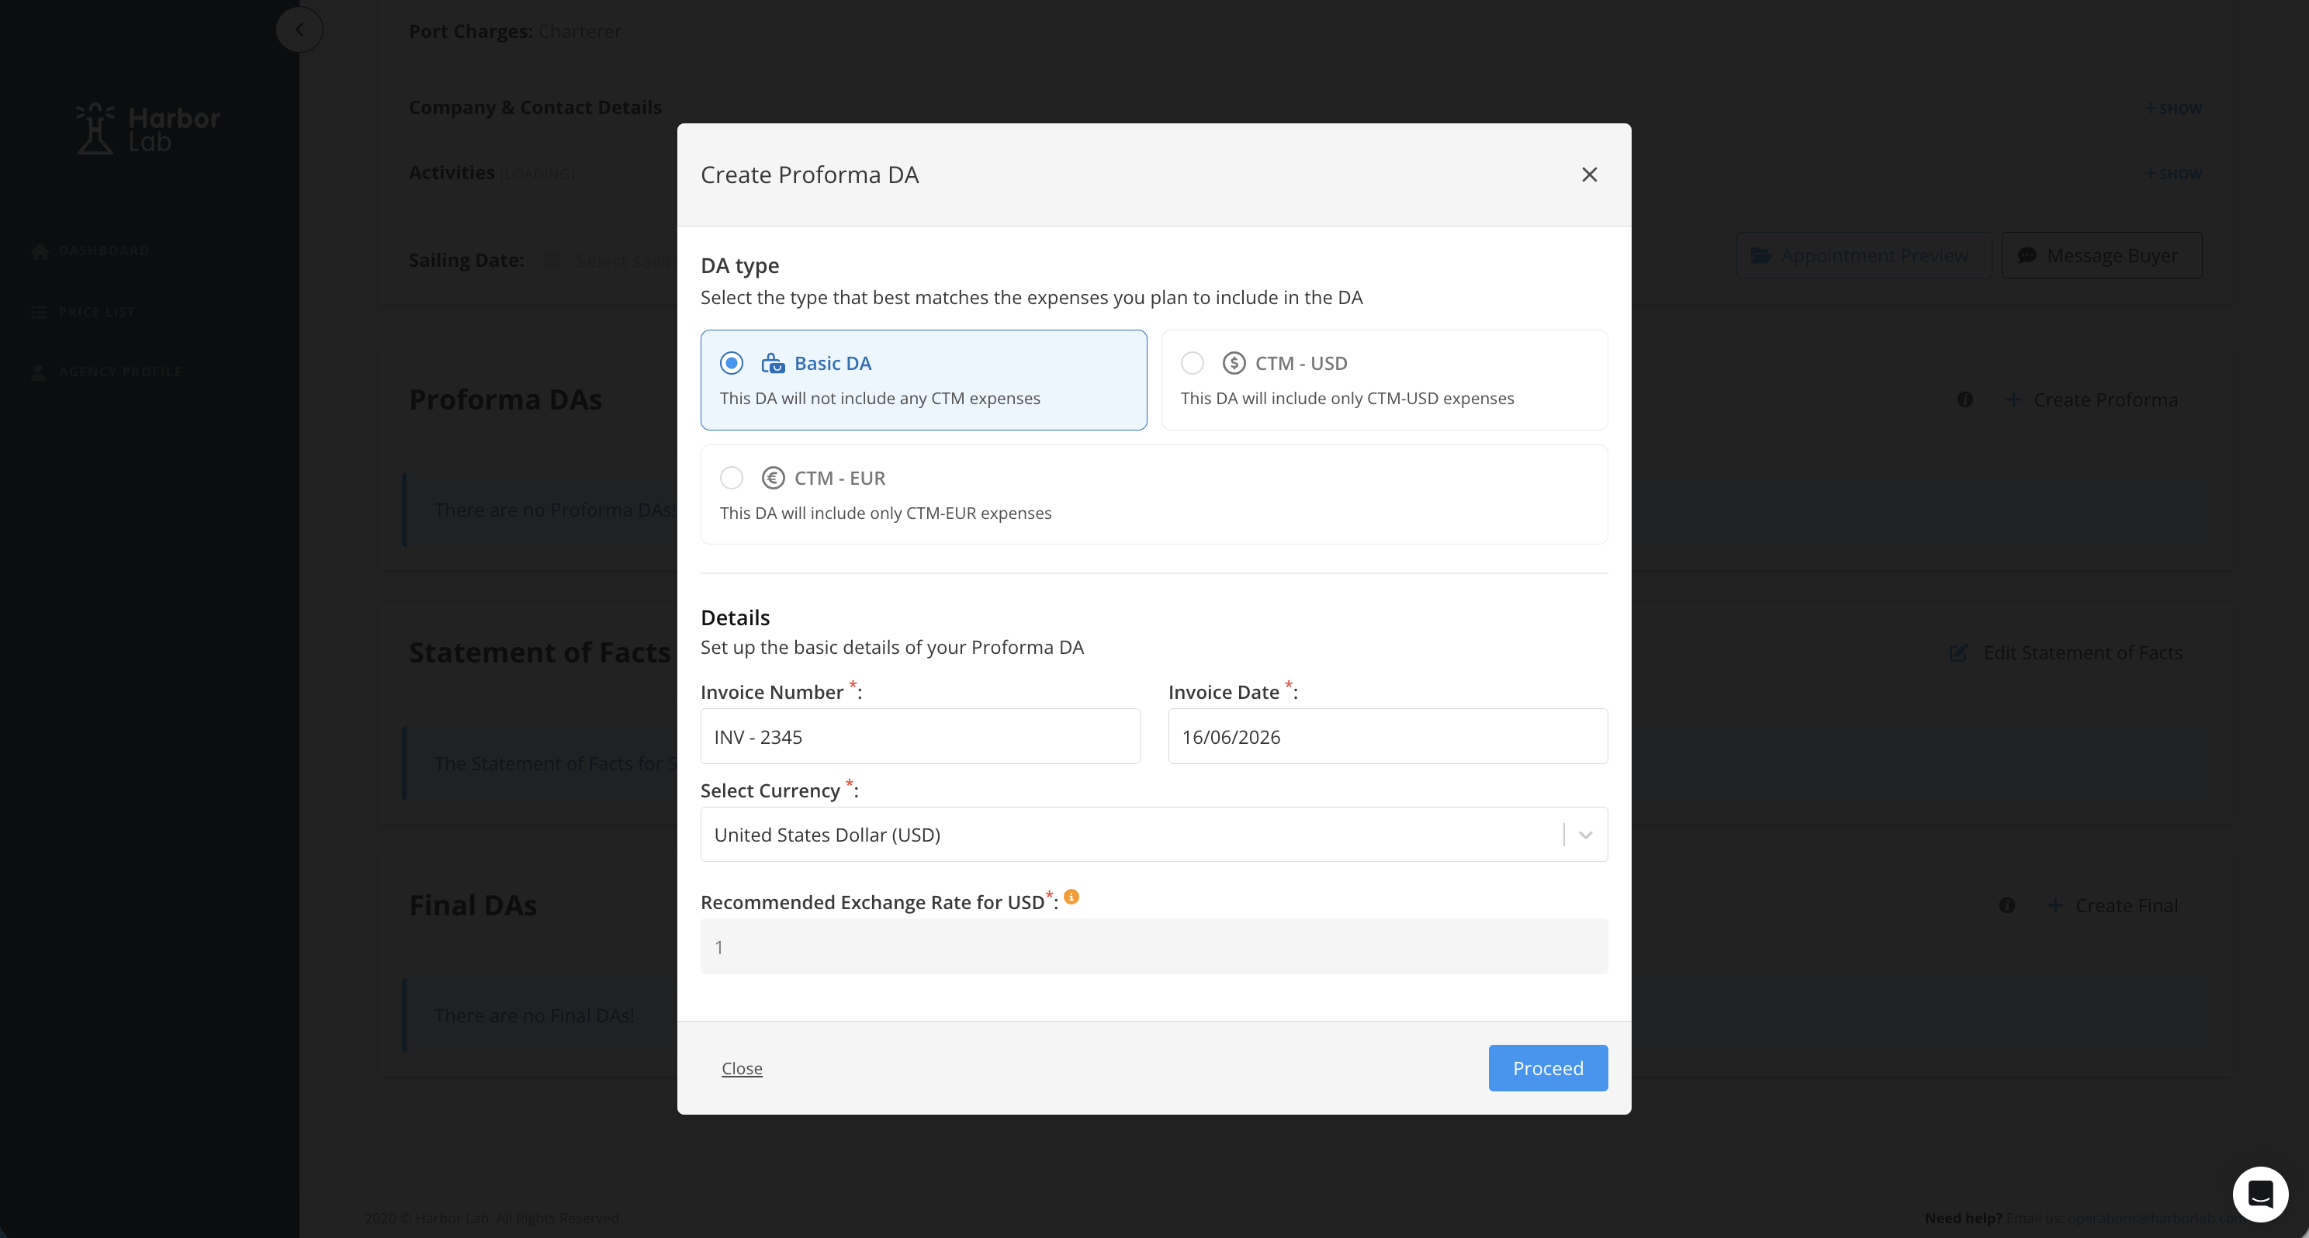Image resolution: width=2309 pixels, height=1238 pixels.
Task: Click the dollar sign icon beside CTM - USD
Action: [1234, 363]
